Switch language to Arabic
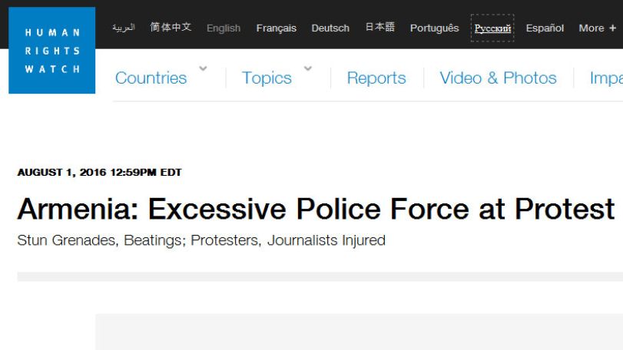 point(124,28)
